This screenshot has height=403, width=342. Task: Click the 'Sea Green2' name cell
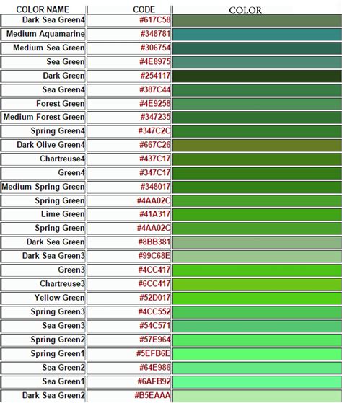tap(43, 368)
